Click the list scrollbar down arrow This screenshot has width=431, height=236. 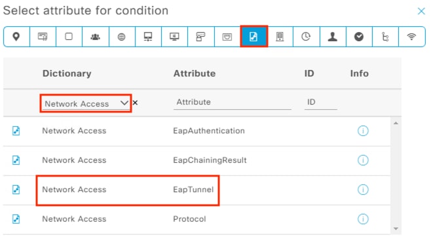pos(396,229)
